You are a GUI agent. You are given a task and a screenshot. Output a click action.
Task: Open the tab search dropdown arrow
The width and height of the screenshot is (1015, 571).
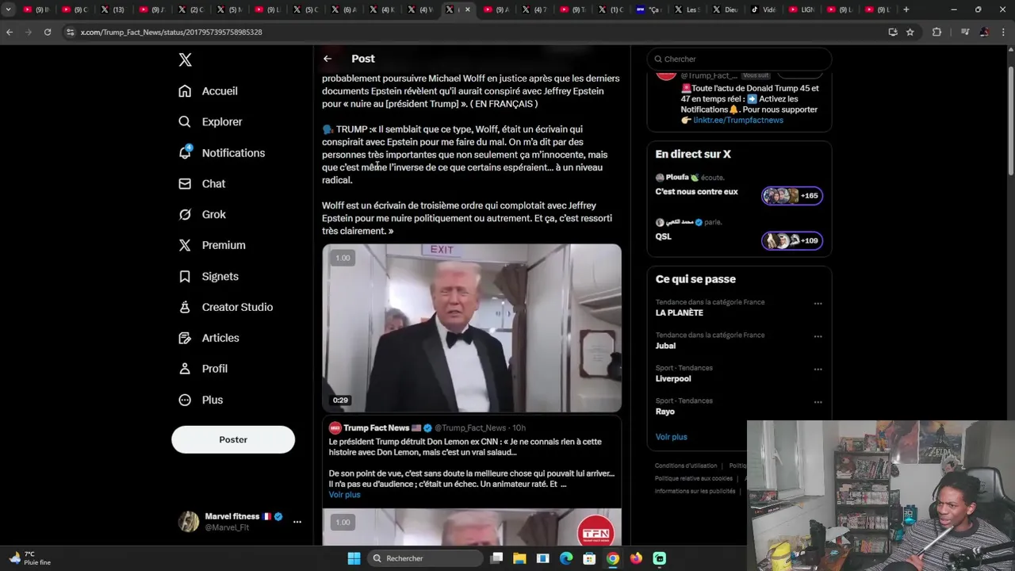coord(8,10)
